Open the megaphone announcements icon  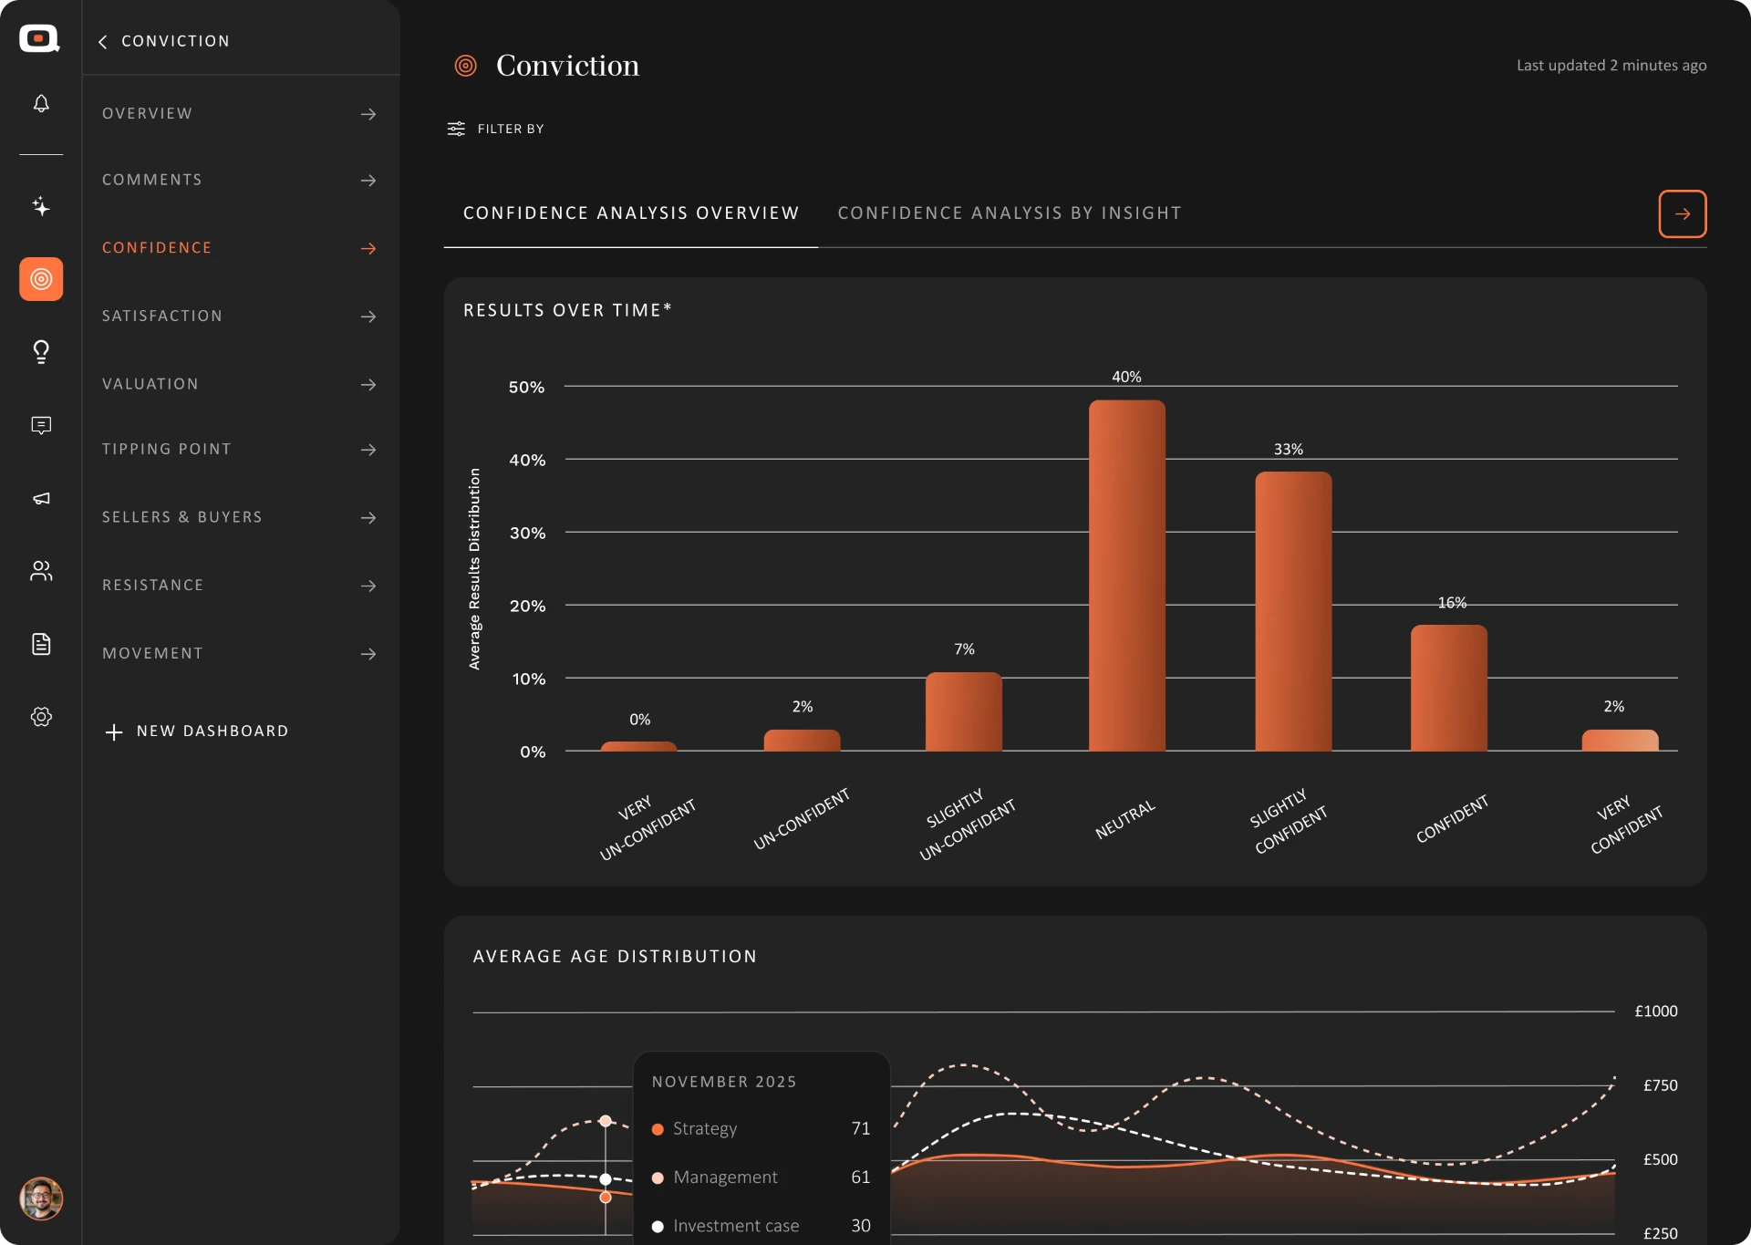pos(41,498)
